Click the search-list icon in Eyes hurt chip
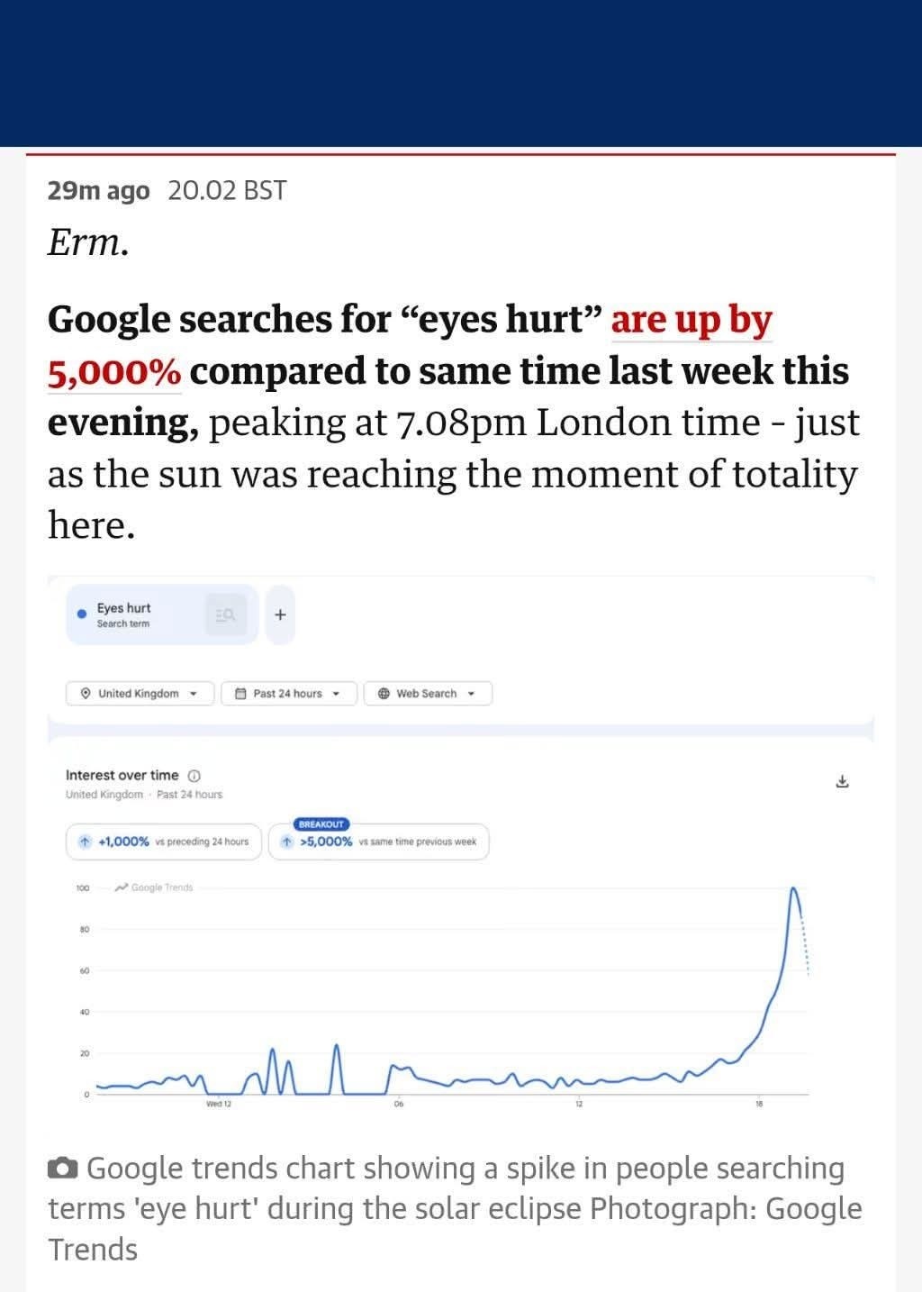Image resolution: width=922 pixels, height=1292 pixels. (225, 614)
